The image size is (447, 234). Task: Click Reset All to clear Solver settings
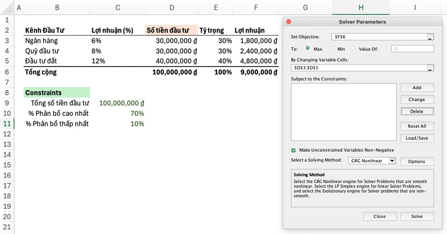tap(417, 126)
